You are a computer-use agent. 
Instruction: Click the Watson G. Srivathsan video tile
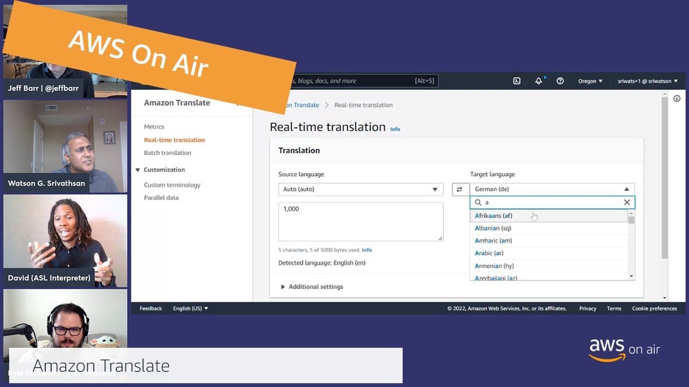pyautogui.click(x=65, y=146)
